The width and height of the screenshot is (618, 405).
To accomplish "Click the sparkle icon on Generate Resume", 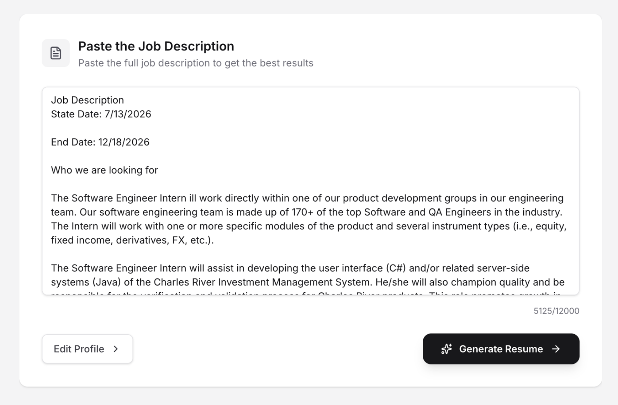I will pyautogui.click(x=446, y=349).
